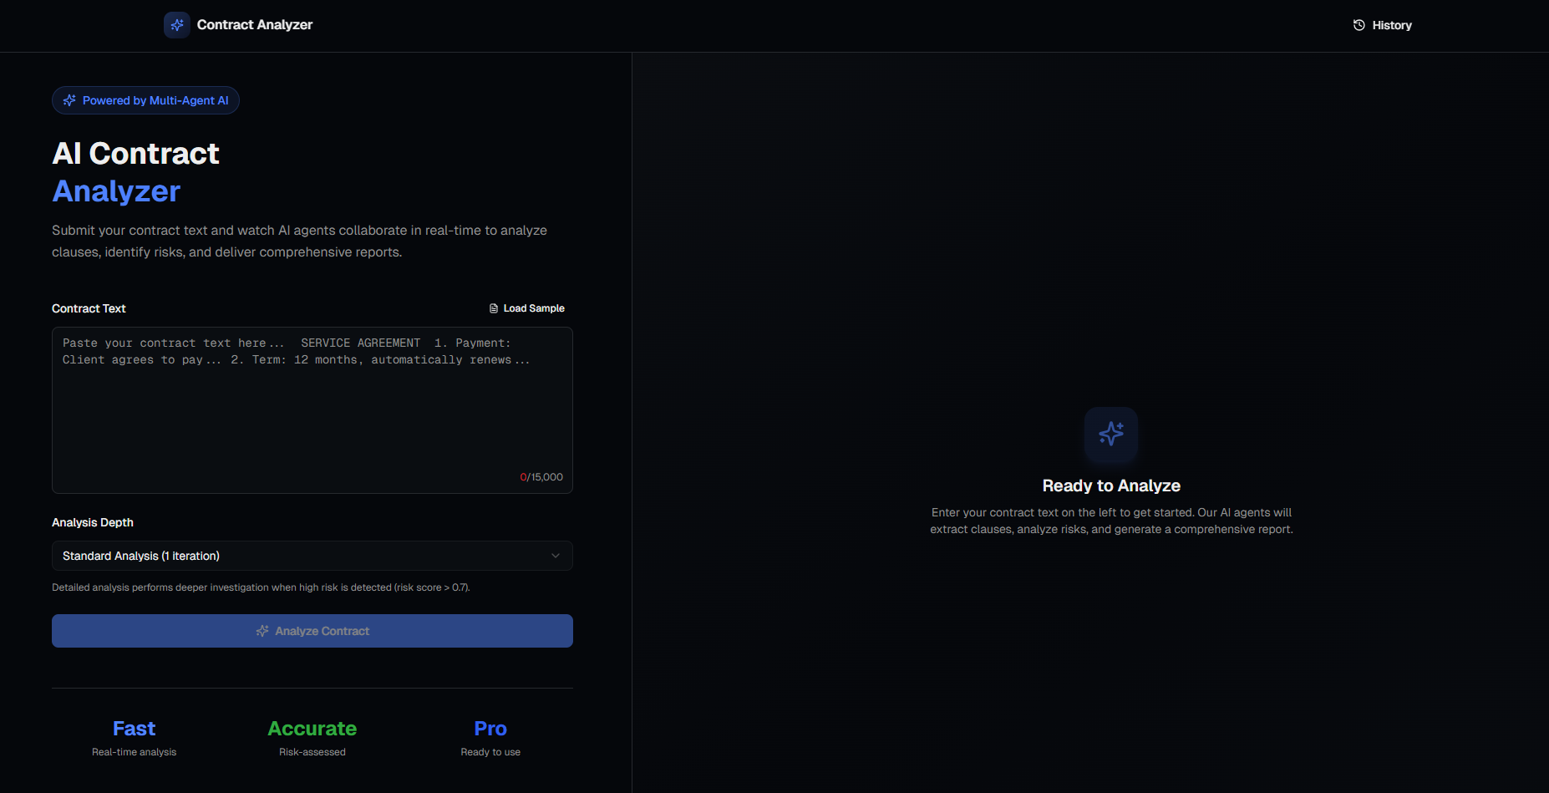
Task: Switch to the History view
Action: [1382, 25]
